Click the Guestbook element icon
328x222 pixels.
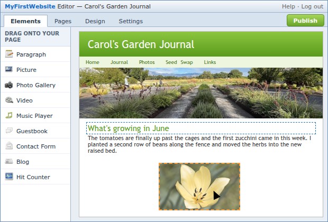(9, 131)
